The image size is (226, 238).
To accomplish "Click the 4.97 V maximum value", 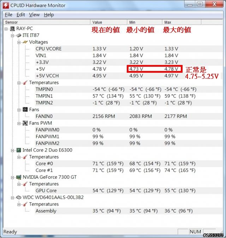I will click(171, 76).
